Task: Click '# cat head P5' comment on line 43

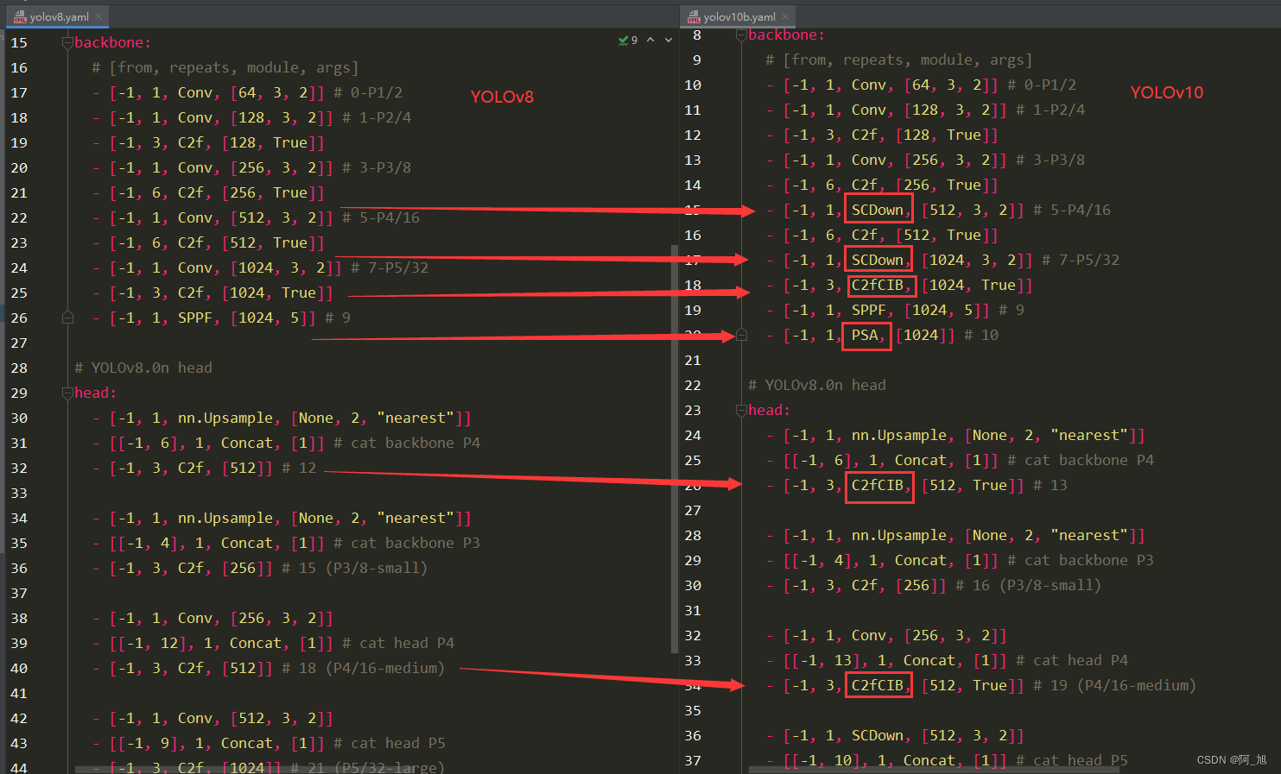Action: pyautogui.click(x=390, y=743)
